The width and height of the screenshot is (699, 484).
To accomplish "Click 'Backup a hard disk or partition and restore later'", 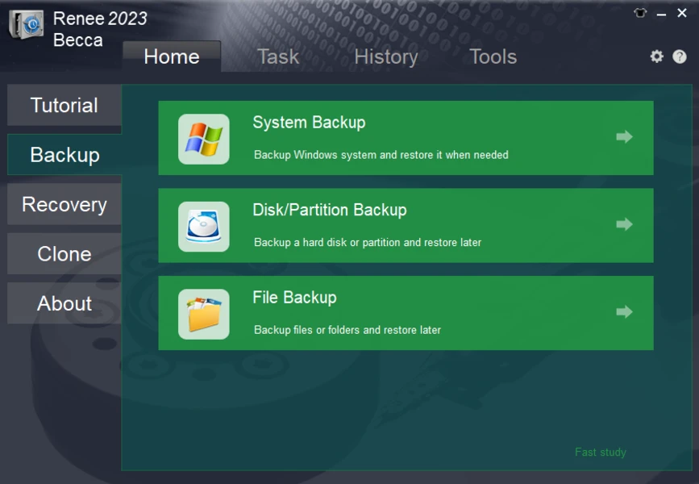I will coord(368,242).
